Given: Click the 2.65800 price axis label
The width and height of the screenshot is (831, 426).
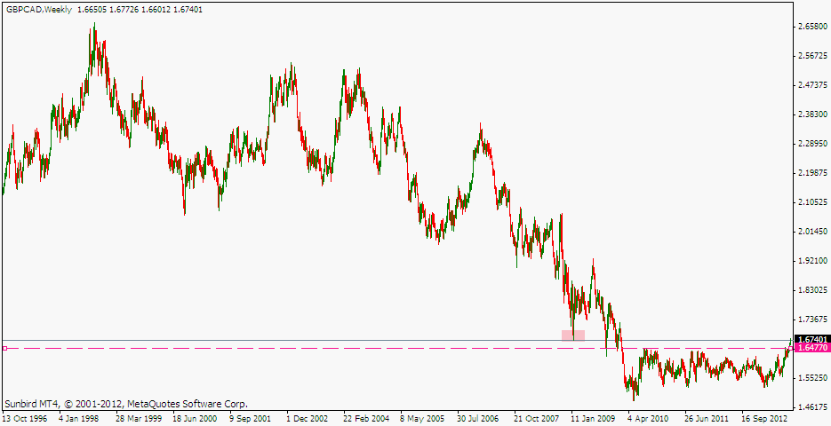Looking at the screenshot, I should click(812, 27).
